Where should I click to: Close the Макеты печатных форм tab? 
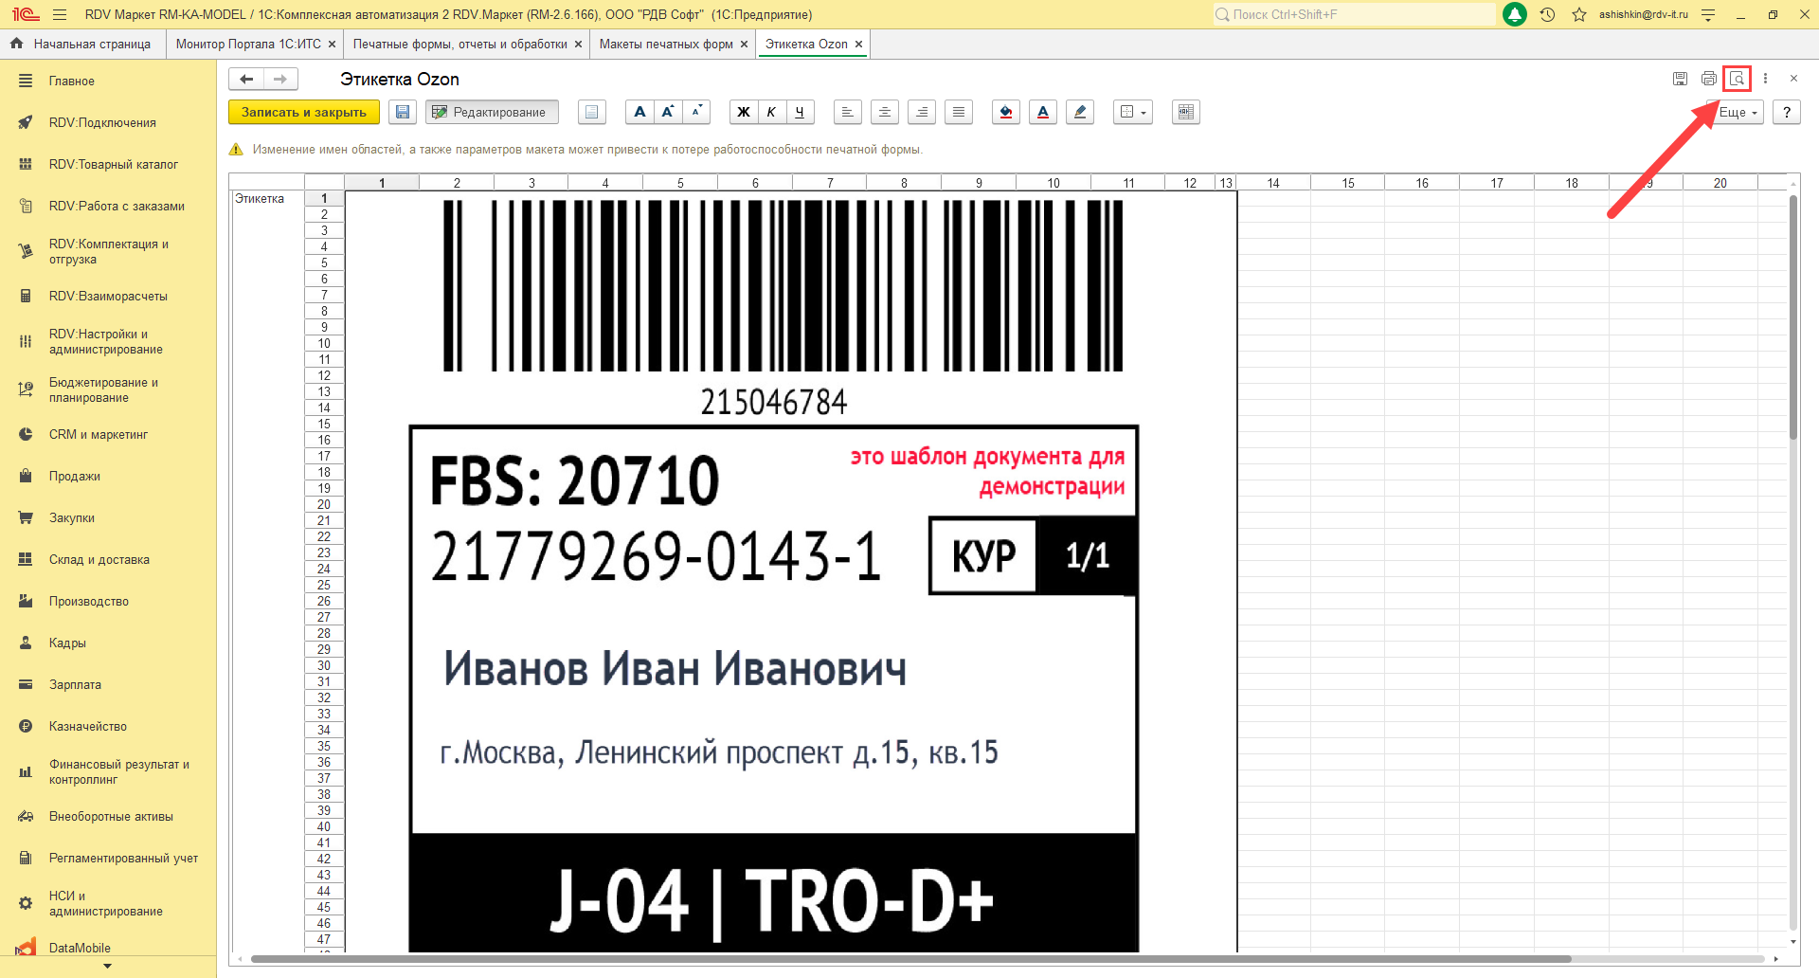(744, 44)
